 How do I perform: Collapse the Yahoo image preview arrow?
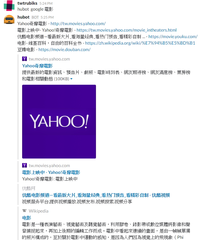pyautogui.click(x=71, y=79)
